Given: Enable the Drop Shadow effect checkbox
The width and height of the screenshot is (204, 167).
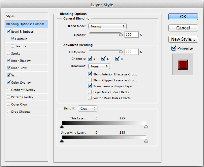Looking at the screenshot, I should (x=9, y=112).
